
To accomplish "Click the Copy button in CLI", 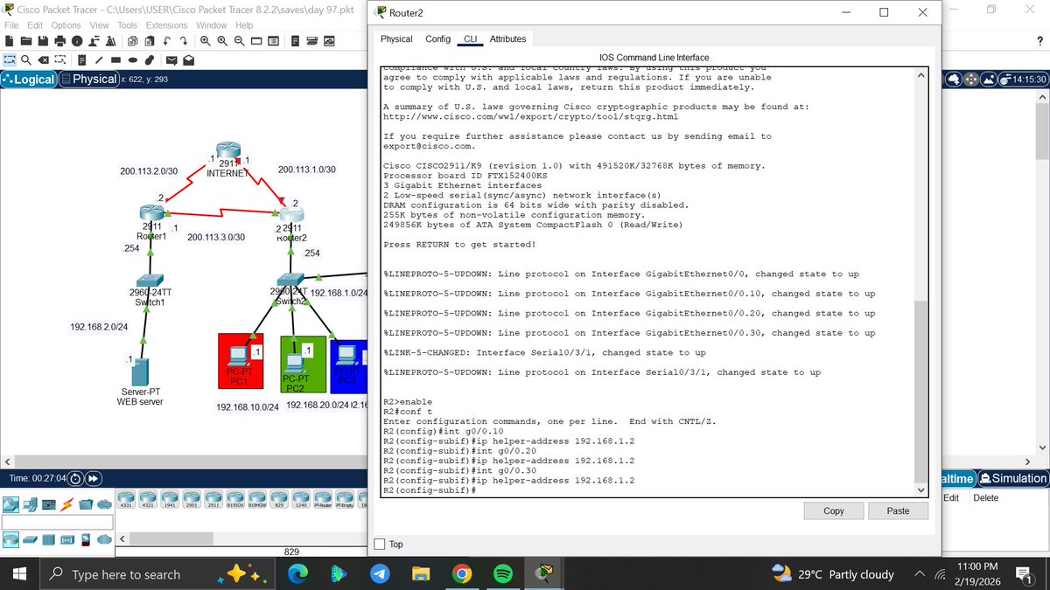I will [x=834, y=510].
